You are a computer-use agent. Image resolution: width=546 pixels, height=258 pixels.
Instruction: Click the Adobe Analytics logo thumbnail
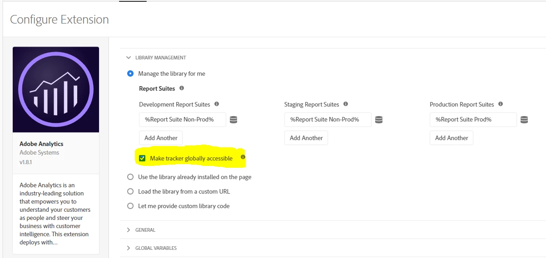[x=56, y=89]
